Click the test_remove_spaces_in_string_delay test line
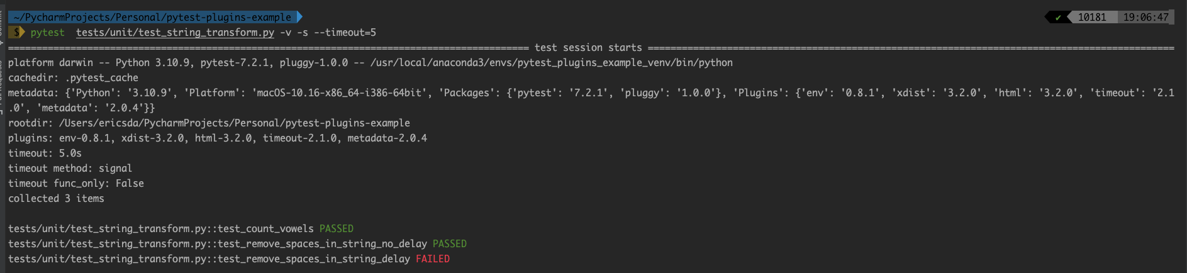Screen dimensions: 1187x273 click(x=229, y=259)
